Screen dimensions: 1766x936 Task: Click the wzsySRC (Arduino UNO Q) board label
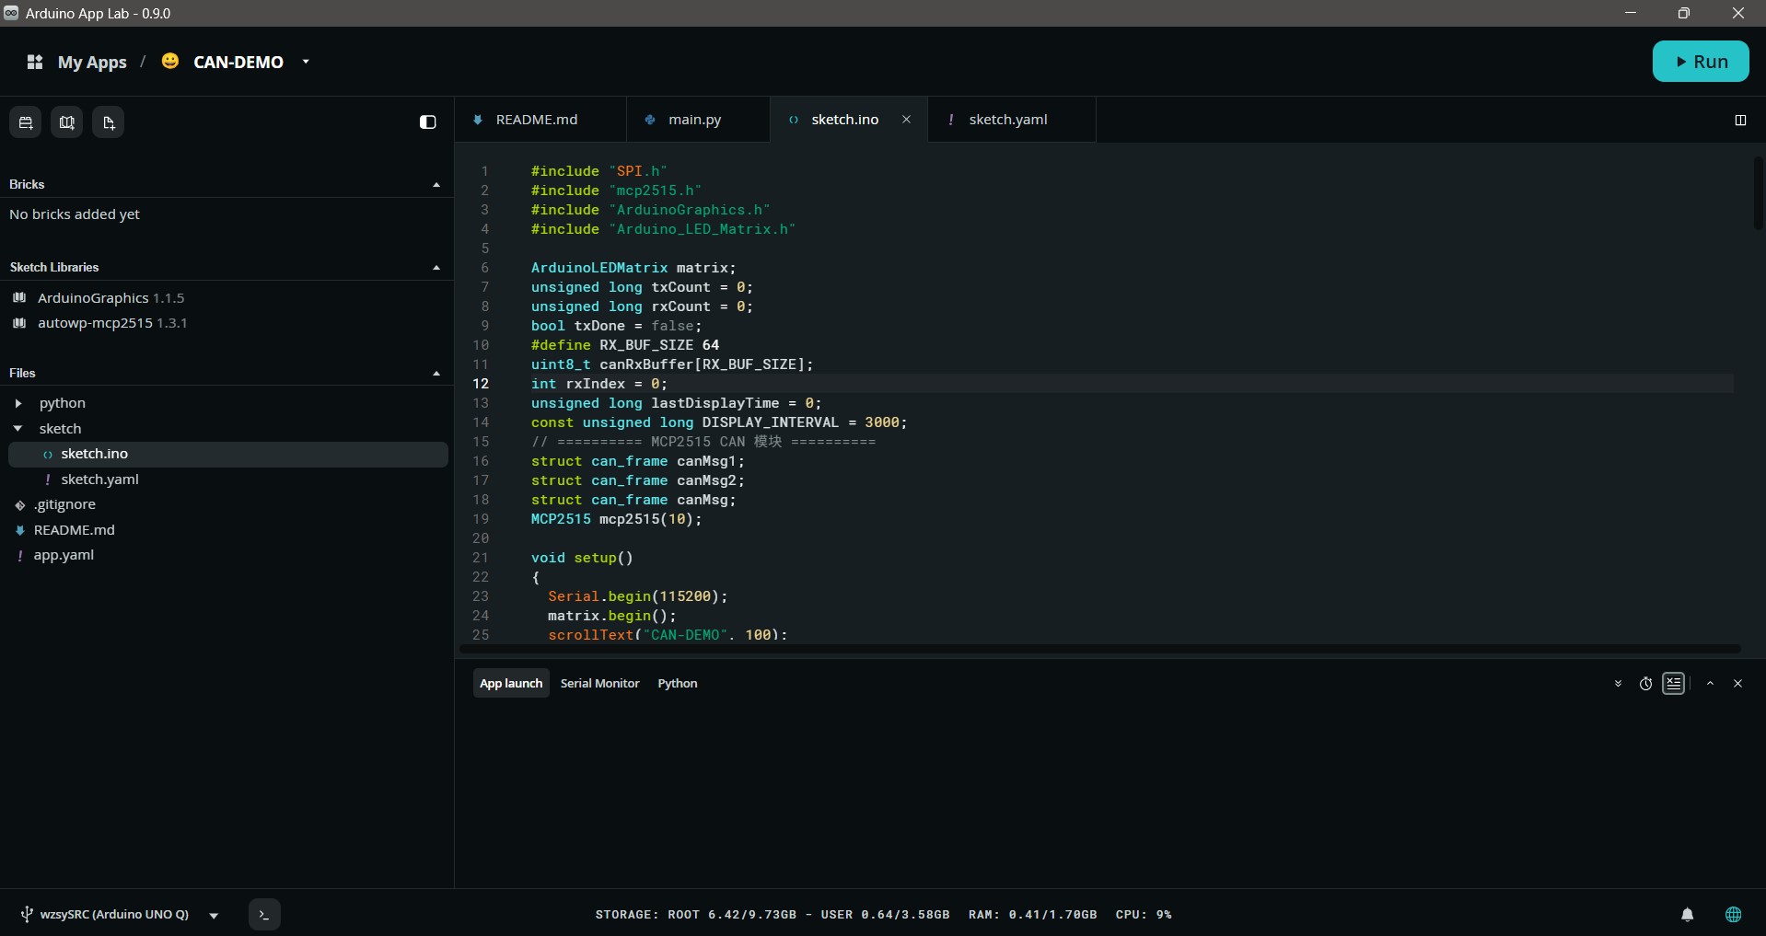(114, 915)
